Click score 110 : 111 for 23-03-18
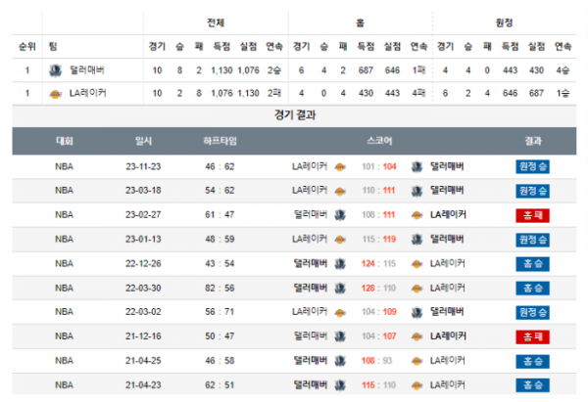The width and height of the screenshot is (588, 402). [x=378, y=191]
